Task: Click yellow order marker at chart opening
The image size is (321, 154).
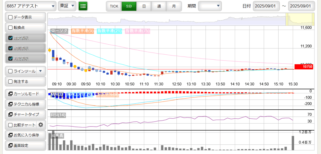Action: pyautogui.click(x=49, y=50)
